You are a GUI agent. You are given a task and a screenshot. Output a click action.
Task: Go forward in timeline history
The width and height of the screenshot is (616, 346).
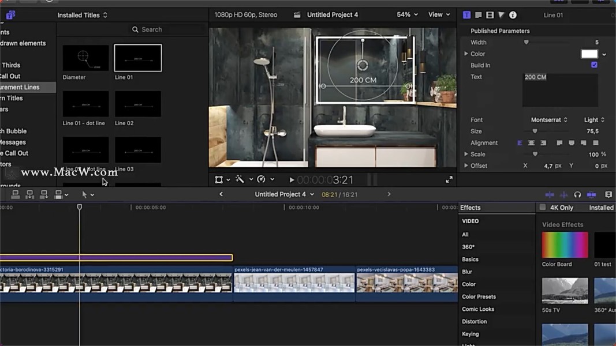point(389,194)
